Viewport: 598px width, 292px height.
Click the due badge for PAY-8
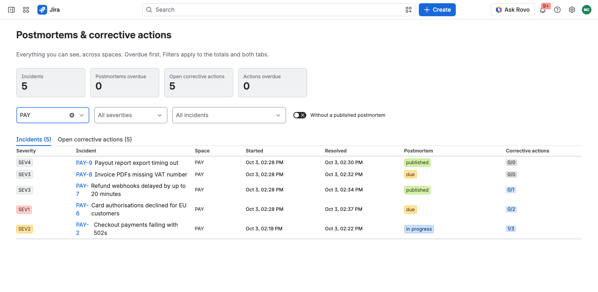coord(410,175)
